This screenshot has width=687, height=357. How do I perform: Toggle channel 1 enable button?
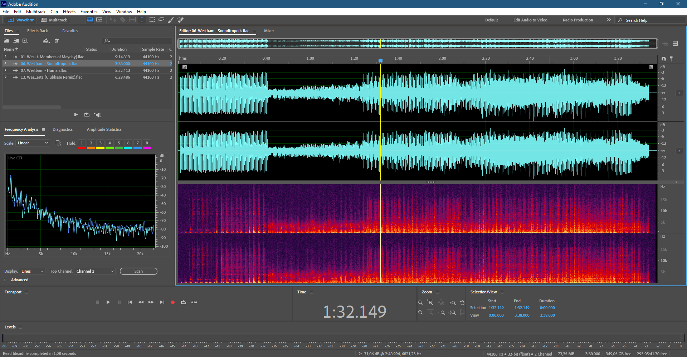tap(679, 93)
